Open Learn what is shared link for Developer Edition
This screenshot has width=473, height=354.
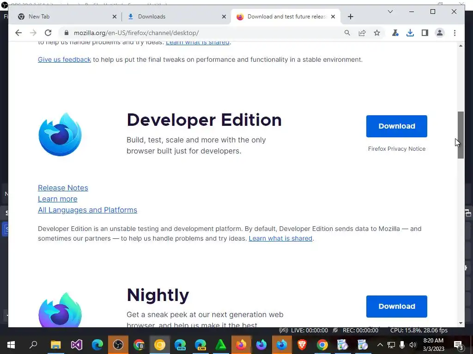(280, 238)
